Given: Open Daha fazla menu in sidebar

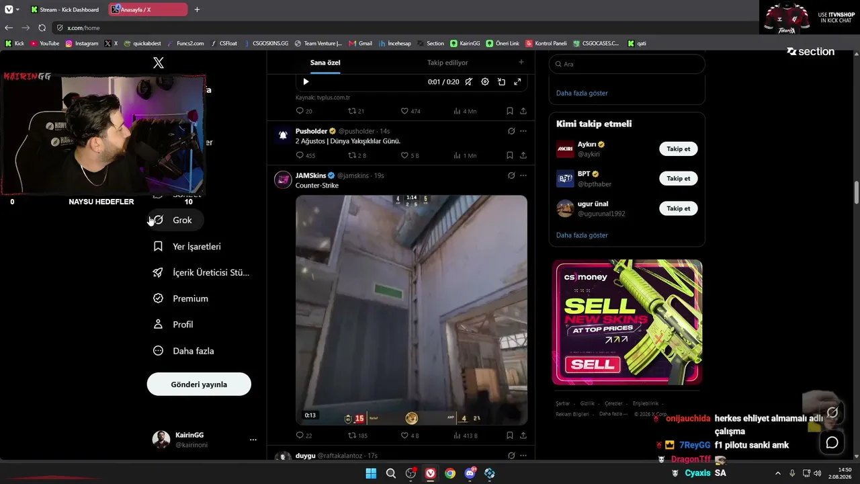Looking at the screenshot, I should (183, 351).
